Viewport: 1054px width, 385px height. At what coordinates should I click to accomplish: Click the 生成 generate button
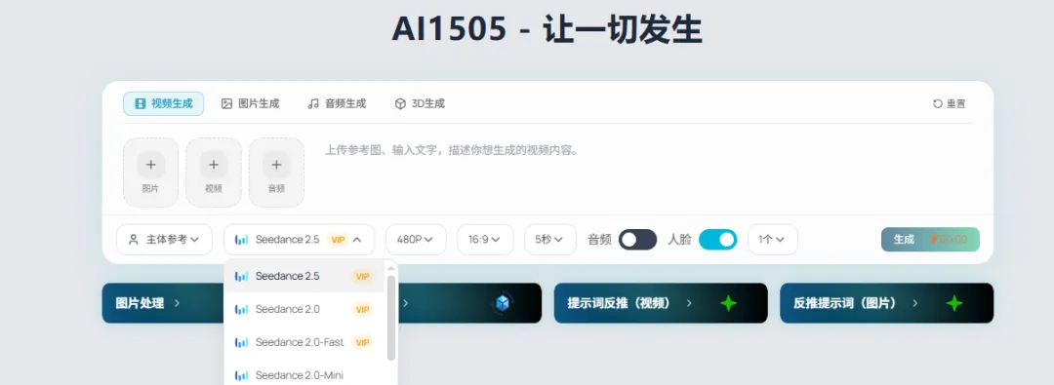[x=930, y=239]
